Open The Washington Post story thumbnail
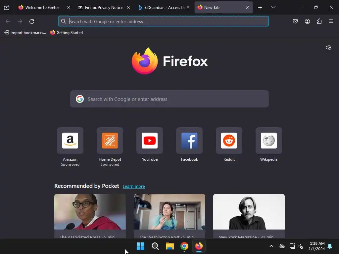 coord(169,212)
